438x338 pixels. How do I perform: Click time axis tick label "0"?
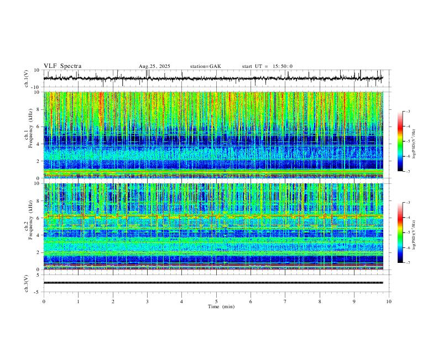(44, 302)
